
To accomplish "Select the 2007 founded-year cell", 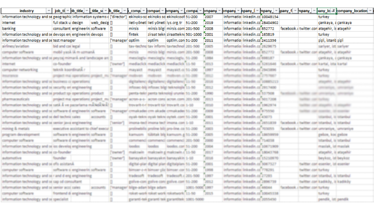I will pyautogui.click(x=213, y=17).
